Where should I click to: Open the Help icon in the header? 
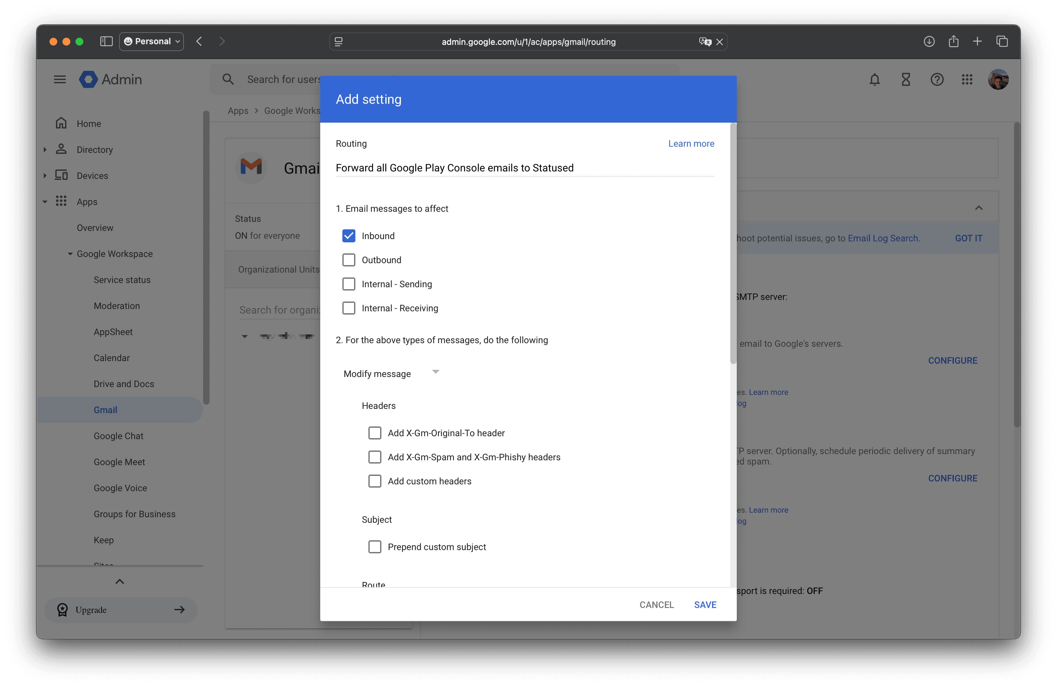[x=937, y=79]
